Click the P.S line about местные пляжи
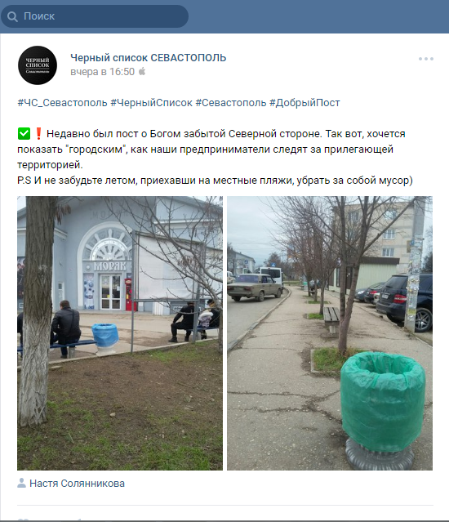This screenshot has width=449, height=522. point(215,180)
